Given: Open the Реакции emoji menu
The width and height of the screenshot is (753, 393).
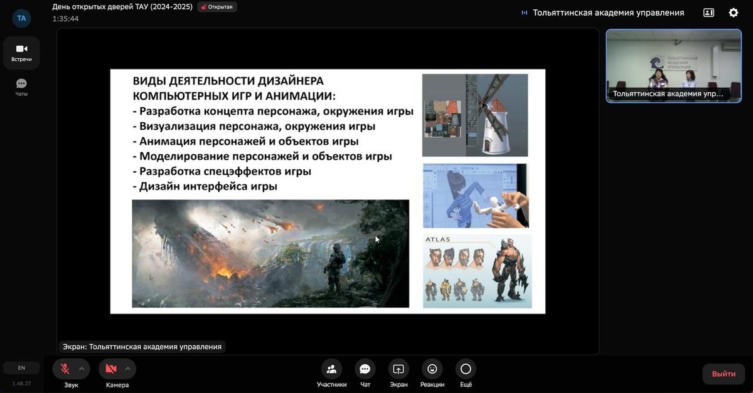Looking at the screenshot, I should [432, 373].
